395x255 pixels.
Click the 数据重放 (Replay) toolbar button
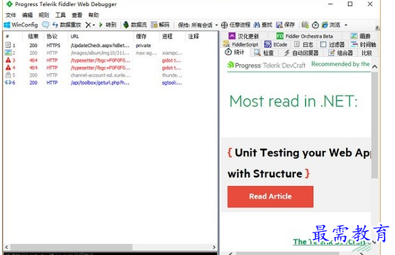pos(67,25)
